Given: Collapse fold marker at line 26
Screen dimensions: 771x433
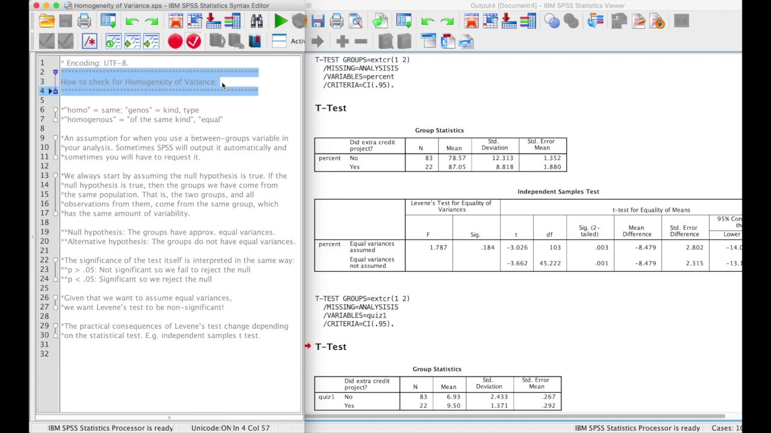Looking at the screenshot, I should click(55, 298).
